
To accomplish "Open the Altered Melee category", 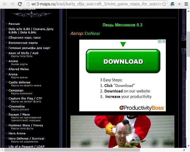I will 18,69.
